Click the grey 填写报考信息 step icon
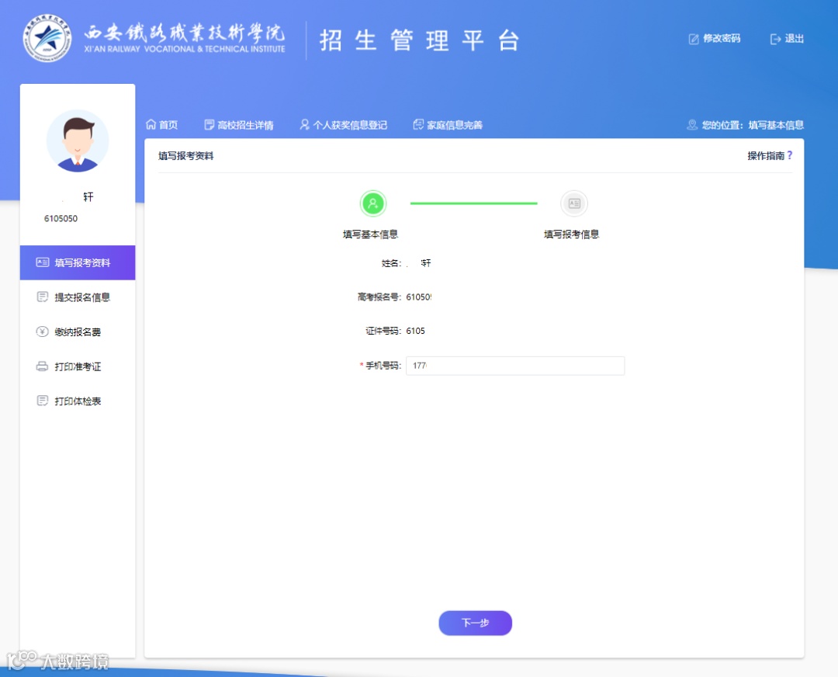Screen dimensions: 838x677 (x=574, y=203)
